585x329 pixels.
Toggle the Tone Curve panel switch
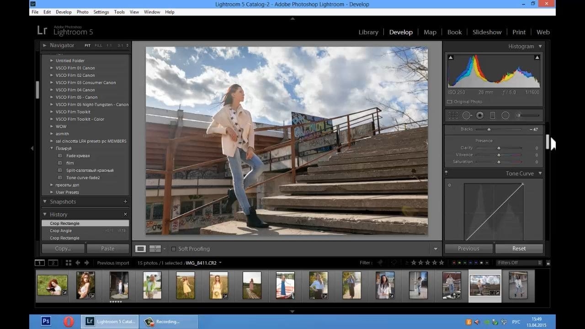(x=446, y=173)
